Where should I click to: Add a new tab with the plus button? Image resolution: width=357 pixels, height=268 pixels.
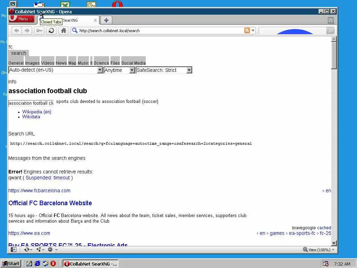coord(106,20)
